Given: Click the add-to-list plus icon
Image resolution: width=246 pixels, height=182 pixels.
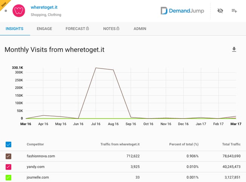Looking at the screenshot, I should (x=234, y=11).
